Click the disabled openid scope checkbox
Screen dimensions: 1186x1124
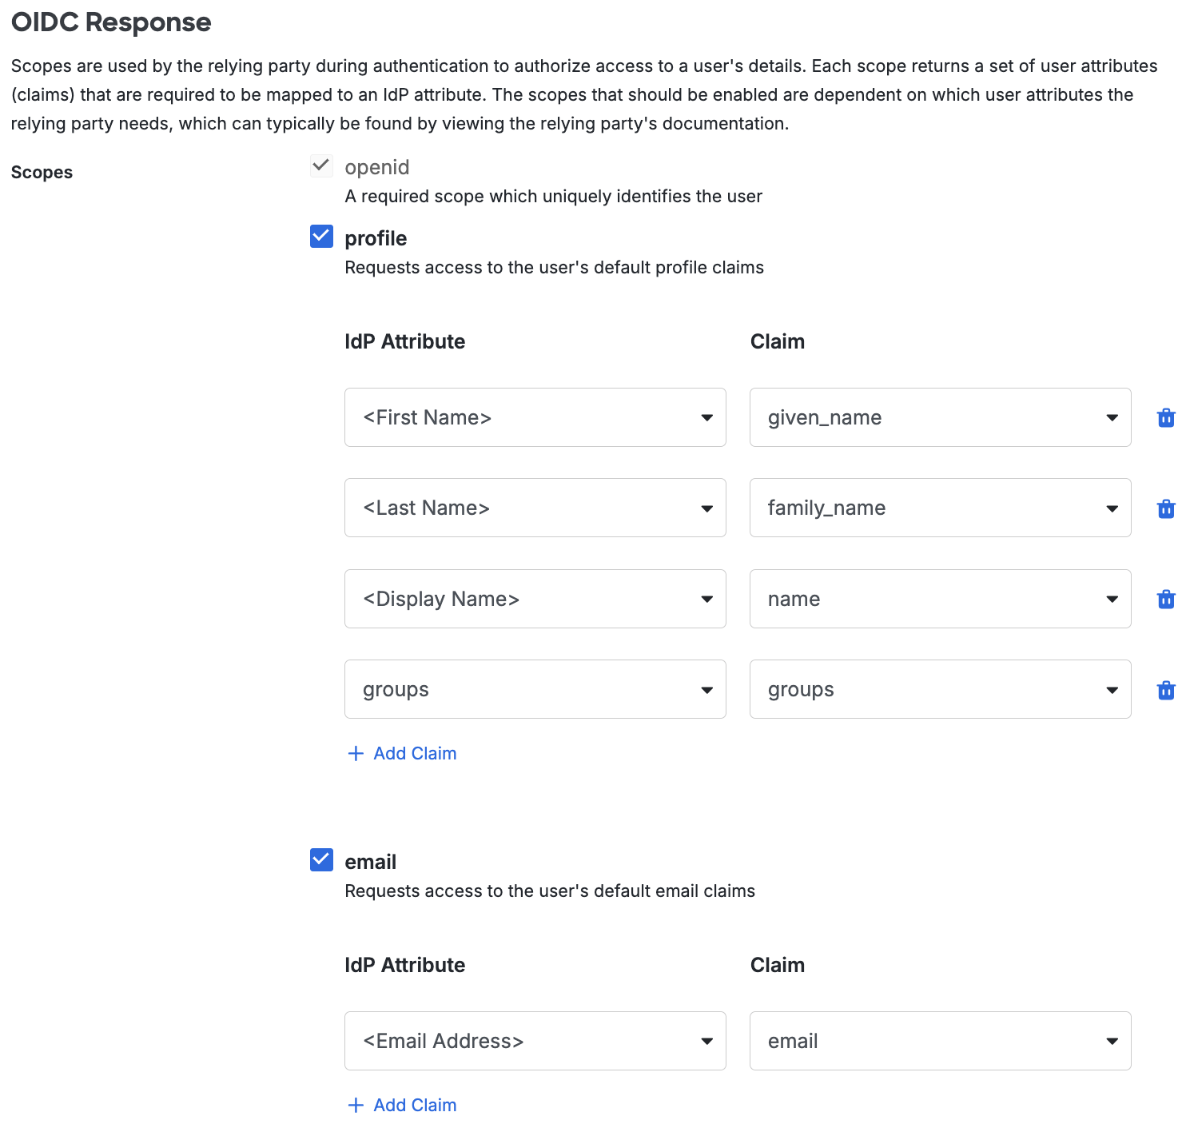[x=320, y=165]
